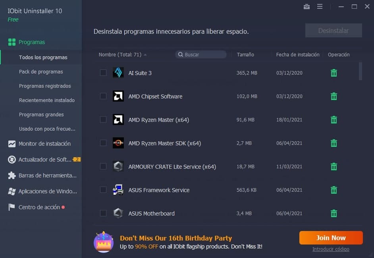Viewport: 374px width, 258px height.
Task: Click the Monitor de instalación chart icon
Action: [x=12, y=144]
